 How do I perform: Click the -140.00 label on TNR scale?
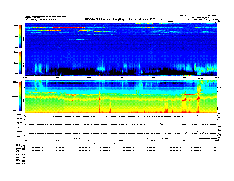coord(15,96)
